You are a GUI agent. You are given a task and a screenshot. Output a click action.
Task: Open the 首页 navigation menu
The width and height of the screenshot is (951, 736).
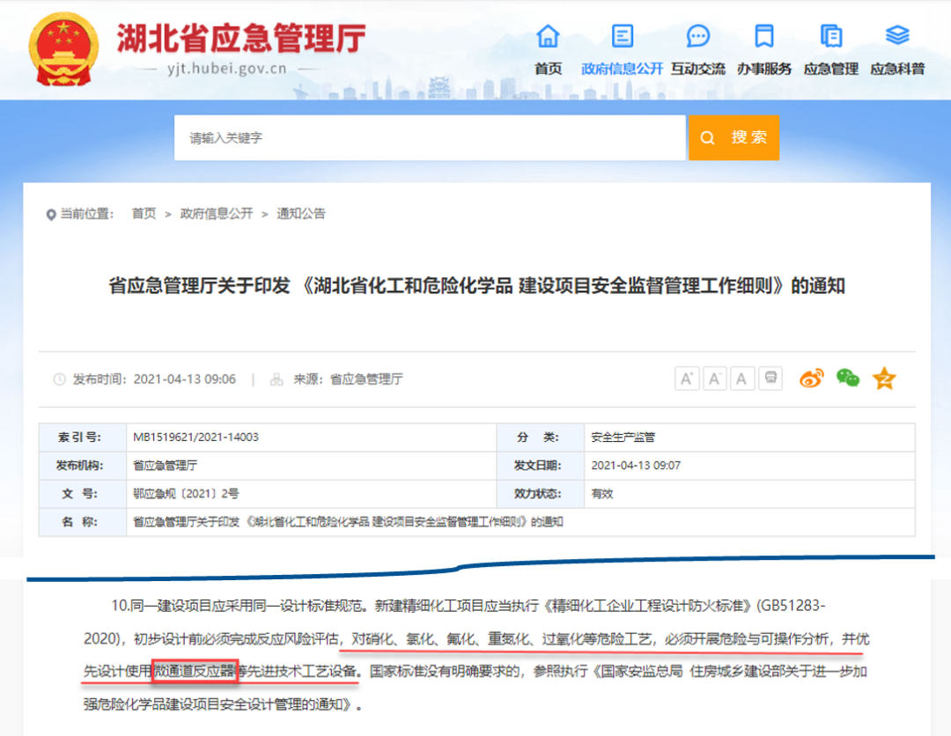pos(548,70)
